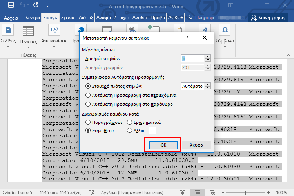Click the language Αγγλικά (Ηνωμένων Πολιτειών)
This screenshot has width=294, height=196.
pyautogui.click(x=132, y=192)
